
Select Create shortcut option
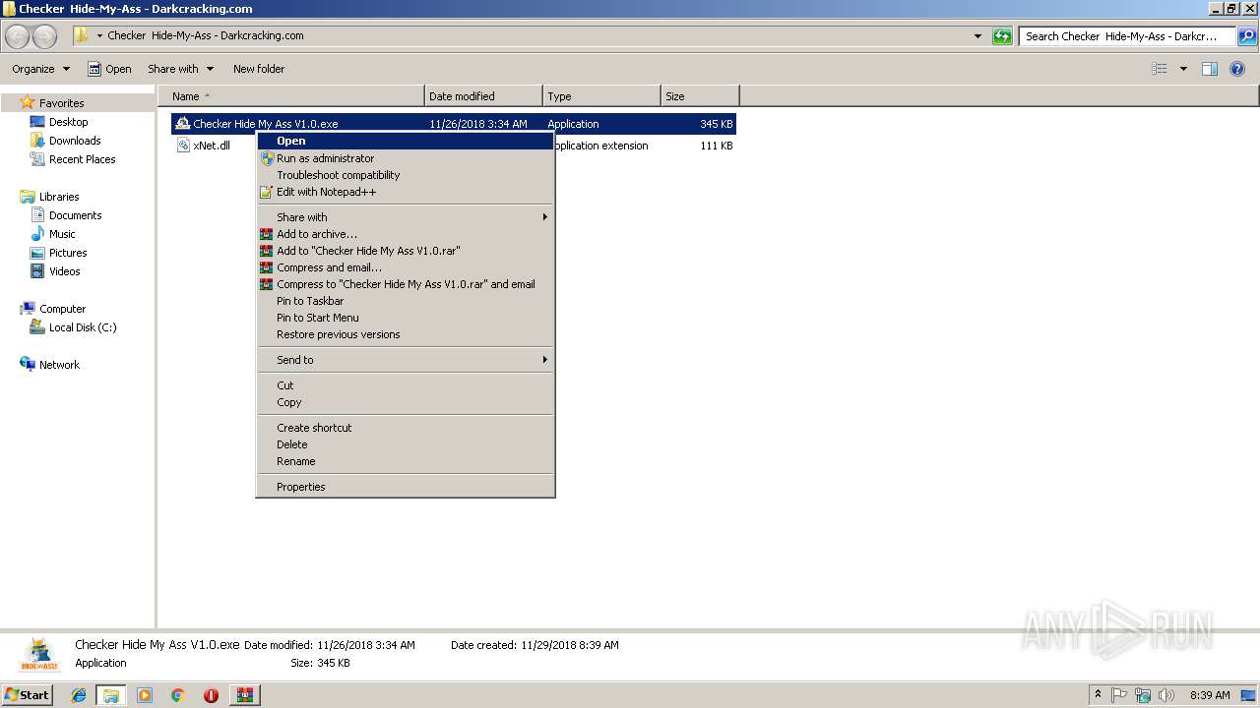(406, 428)
